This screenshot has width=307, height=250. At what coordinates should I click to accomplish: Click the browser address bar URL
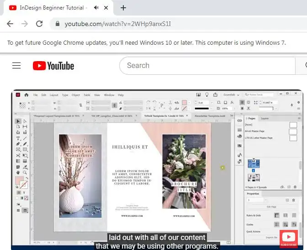tap(118, 24)
